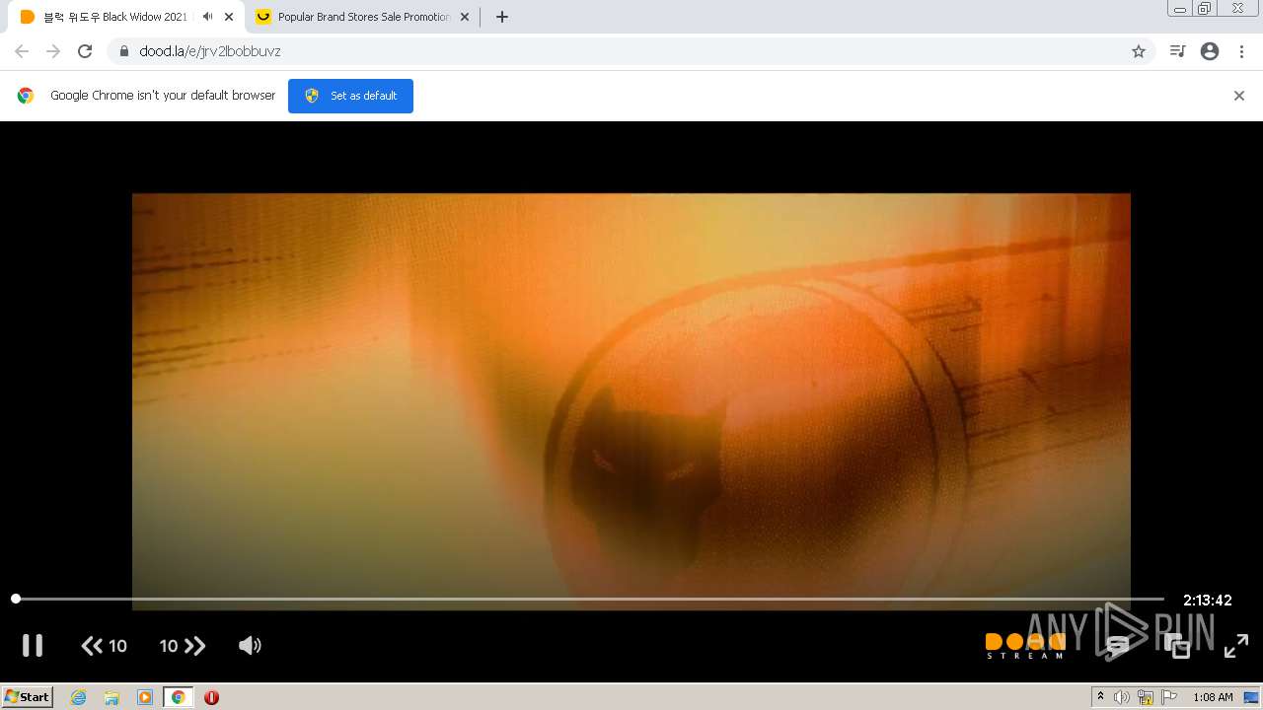Image resolution: width=1263 pixels, height=710 pixels.
Task: Show hidden system tray icons
Action: pos(1100,697)
